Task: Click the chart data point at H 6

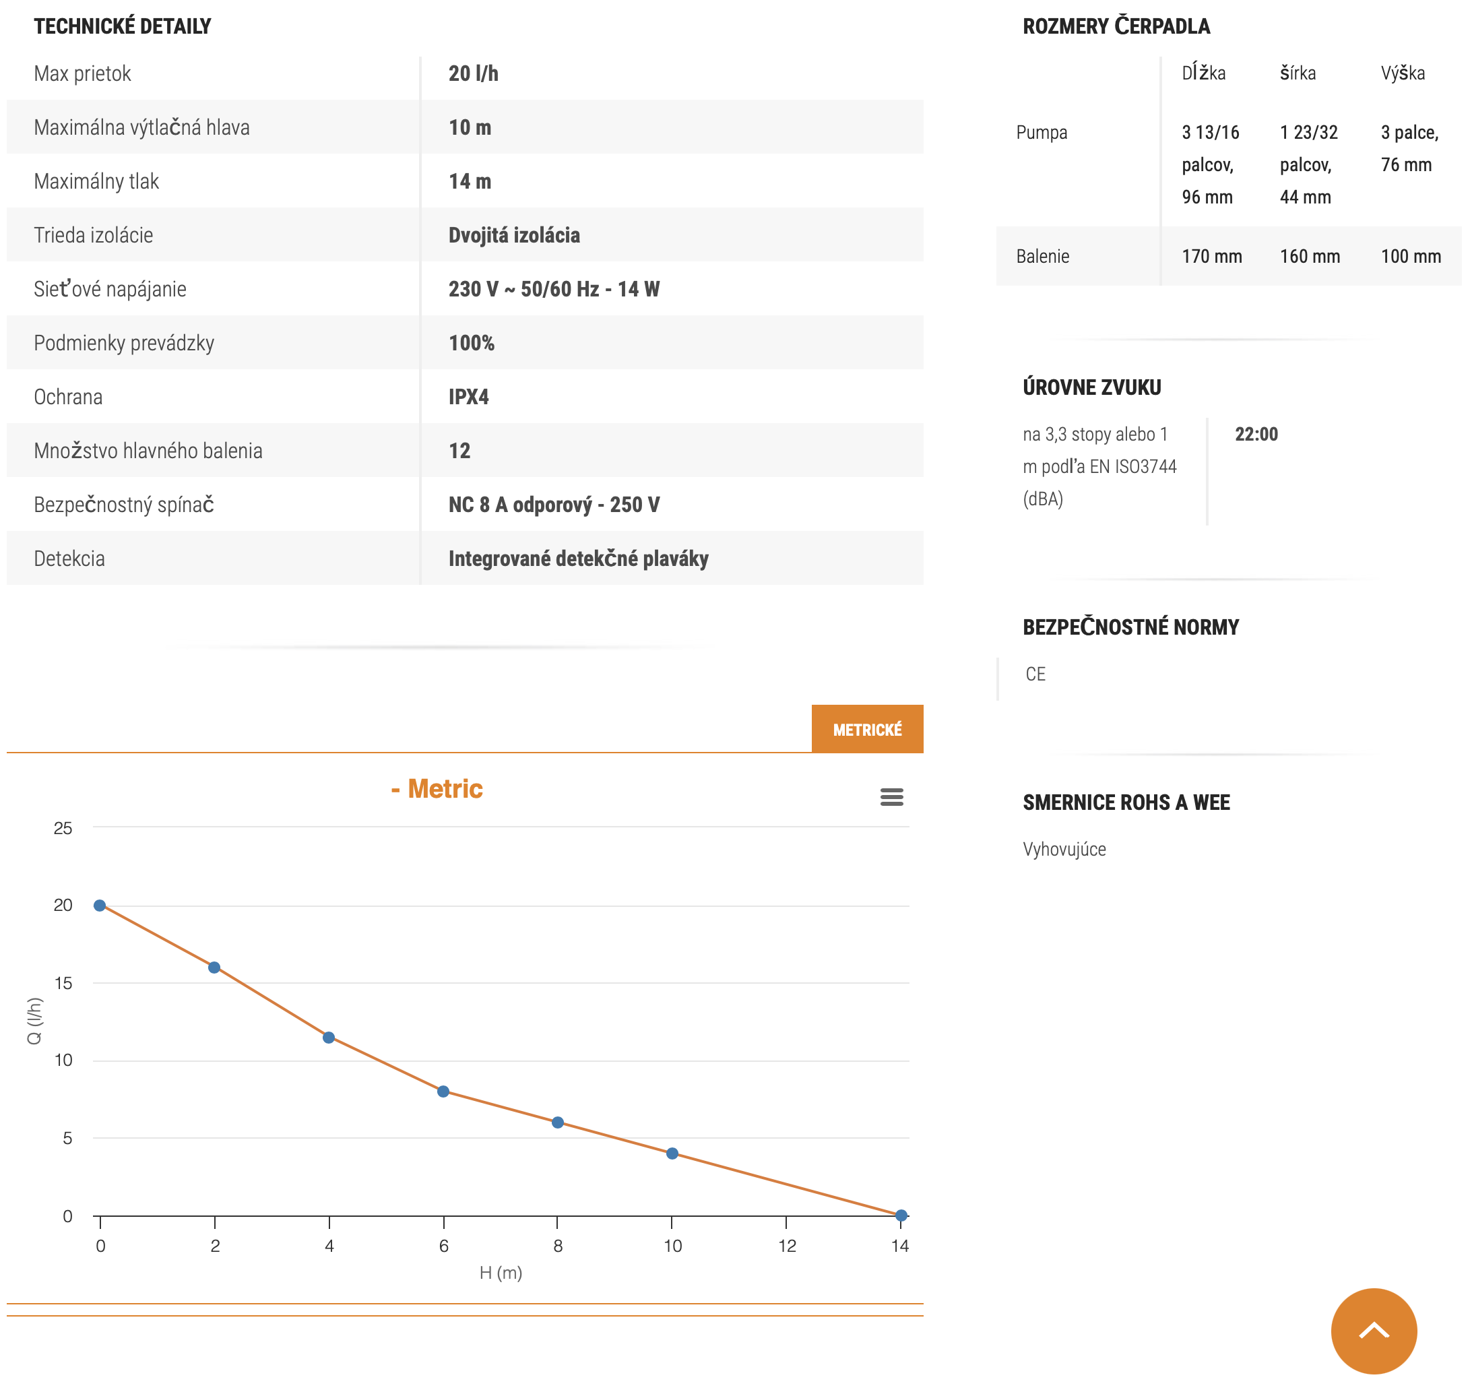Action: pos(443,1092)
